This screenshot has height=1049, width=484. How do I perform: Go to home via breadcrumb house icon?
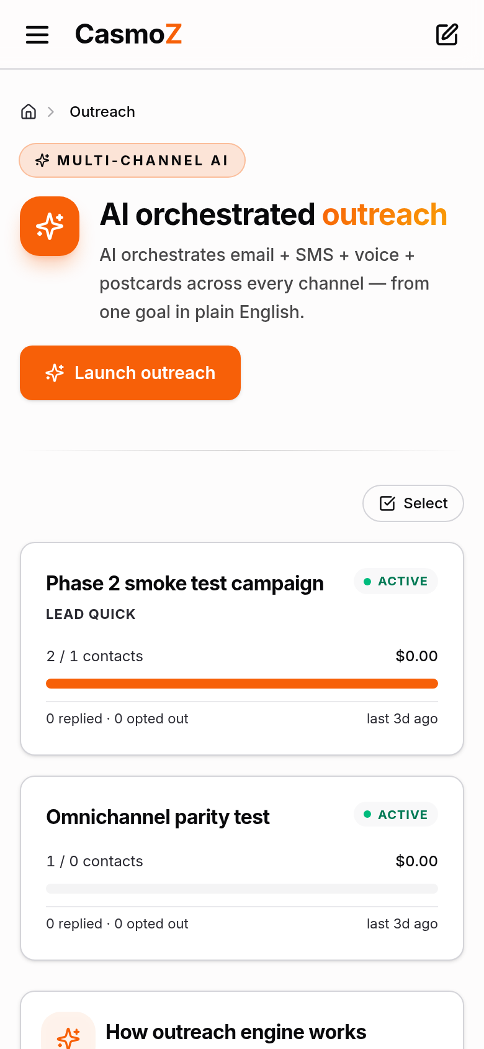[29, 112]
